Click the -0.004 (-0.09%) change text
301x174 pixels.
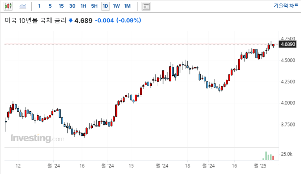118,20
